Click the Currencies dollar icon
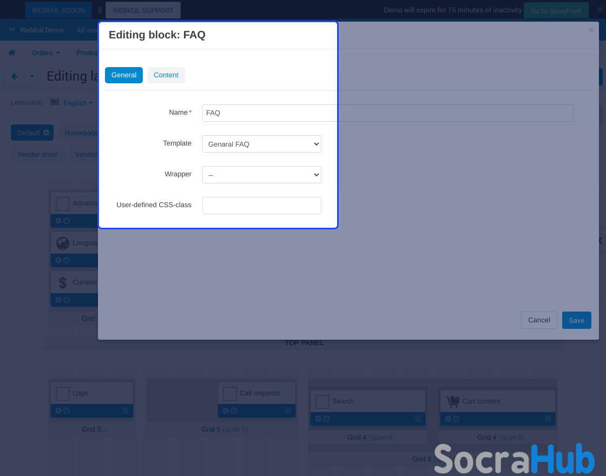 click(63, 282)
